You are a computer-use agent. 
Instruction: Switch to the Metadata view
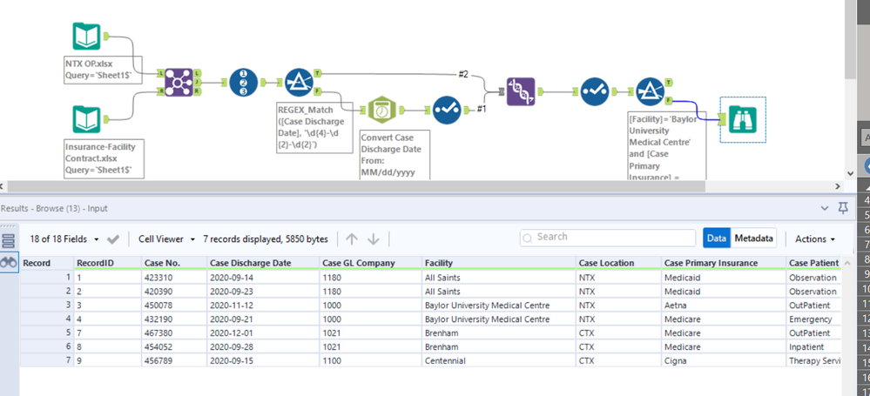click(x=753, y=238)
